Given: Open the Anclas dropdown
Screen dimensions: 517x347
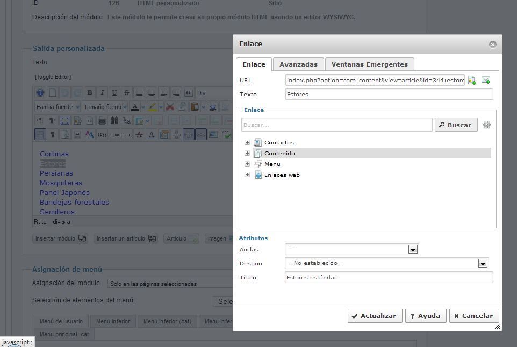Looking at the screenshot, I should pos(413,249).
